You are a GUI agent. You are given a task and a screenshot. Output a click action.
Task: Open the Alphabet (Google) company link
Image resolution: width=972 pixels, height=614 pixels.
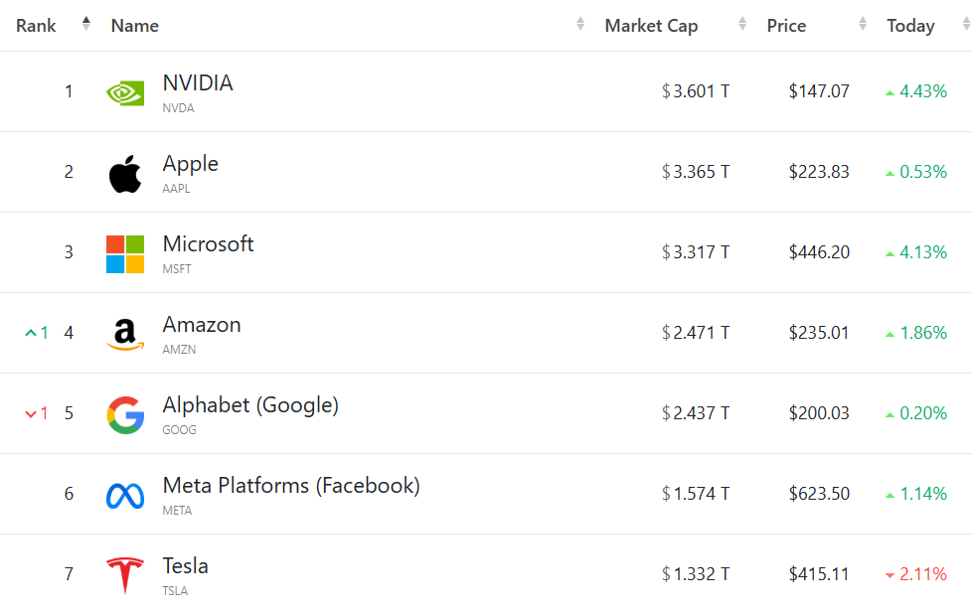[250, 405]
